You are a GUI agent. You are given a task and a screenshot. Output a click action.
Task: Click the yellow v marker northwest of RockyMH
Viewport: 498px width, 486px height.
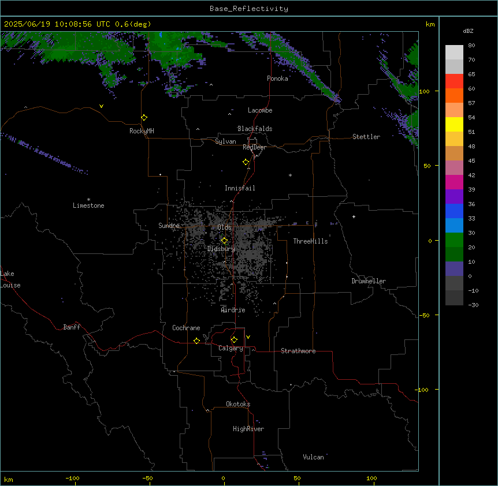coord(101,106)
